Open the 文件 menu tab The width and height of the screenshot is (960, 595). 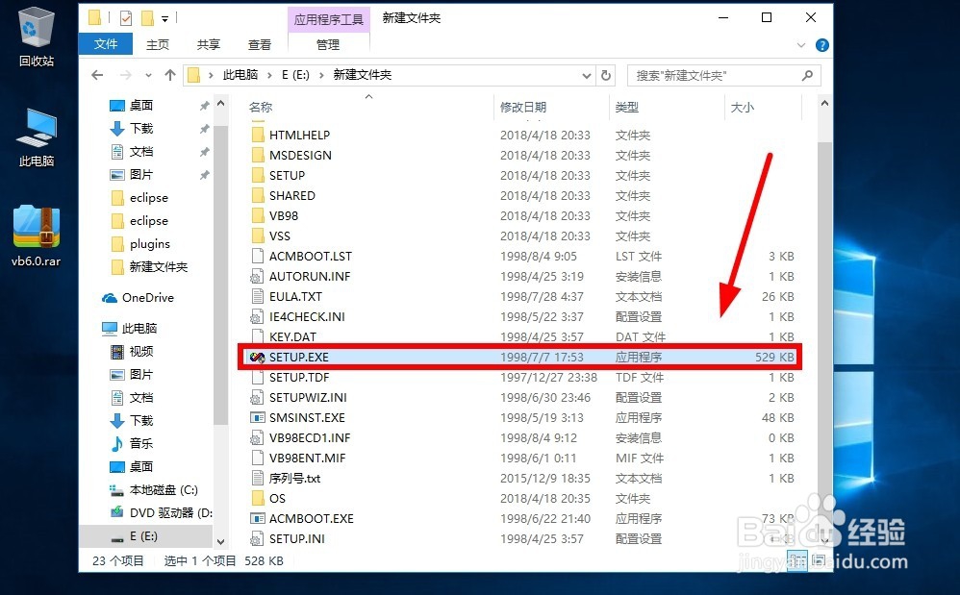tap(106, 44)
